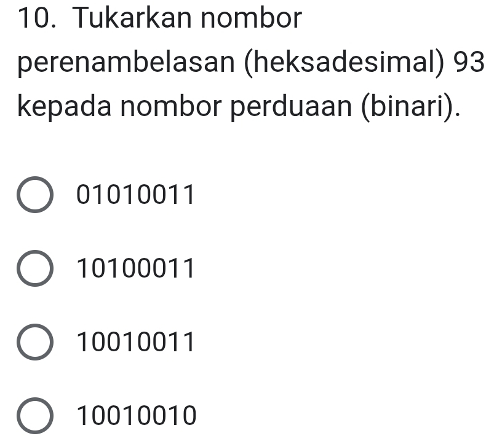Click nombor in the third line
This screenshot has width=494, height=444.
[171, 106]
